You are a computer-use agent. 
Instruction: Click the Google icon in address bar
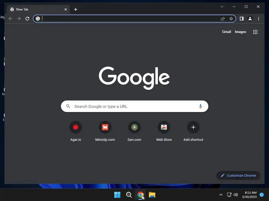[38, 19]
